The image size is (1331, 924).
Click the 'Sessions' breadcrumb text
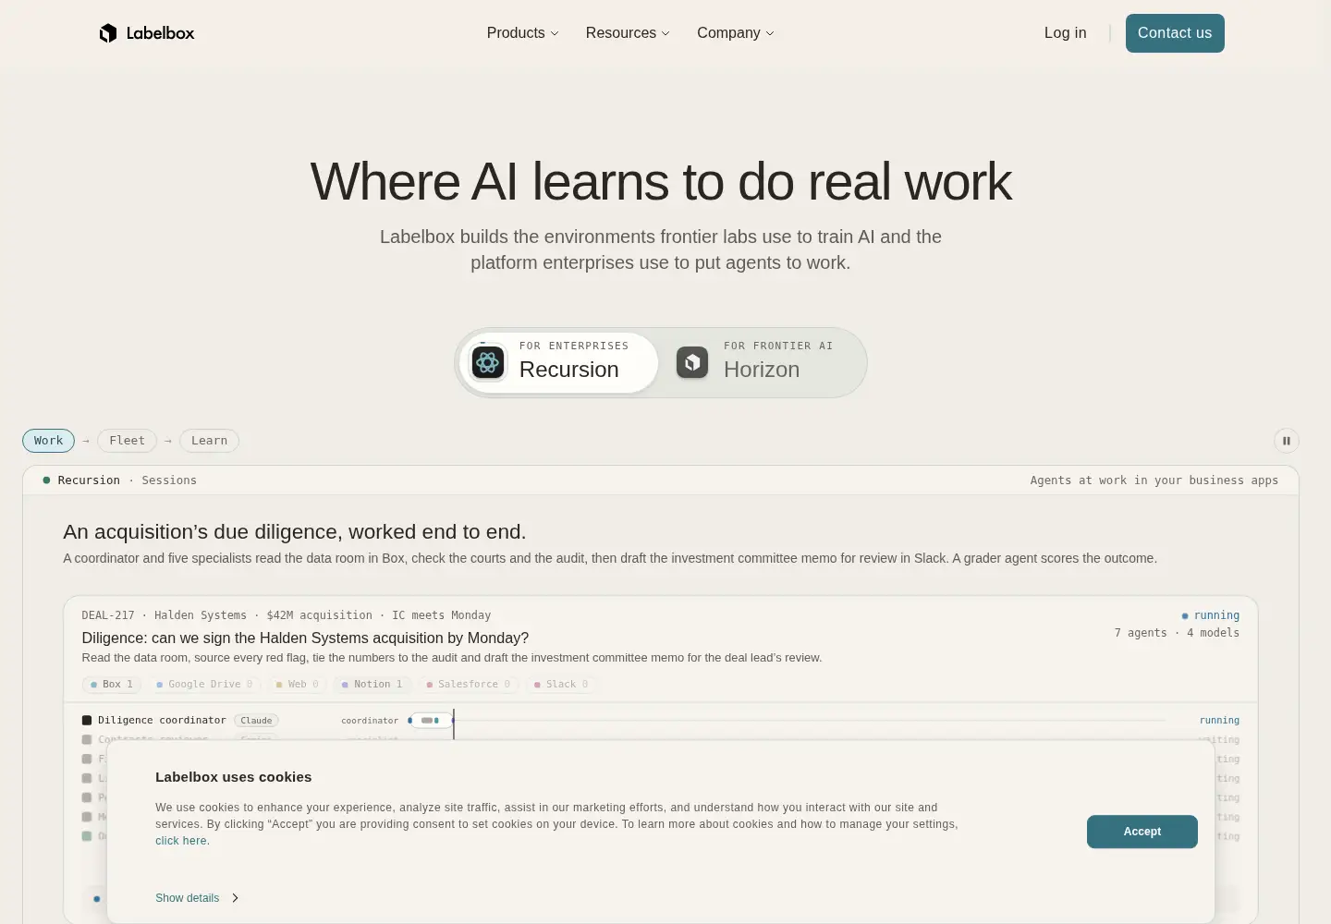pos(169,480)
